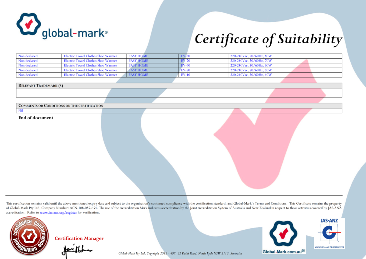Click the Global-Mark Pty Ltd copyright footer
The width and height of the screenshot is (366, 259).
pos(180,253)
